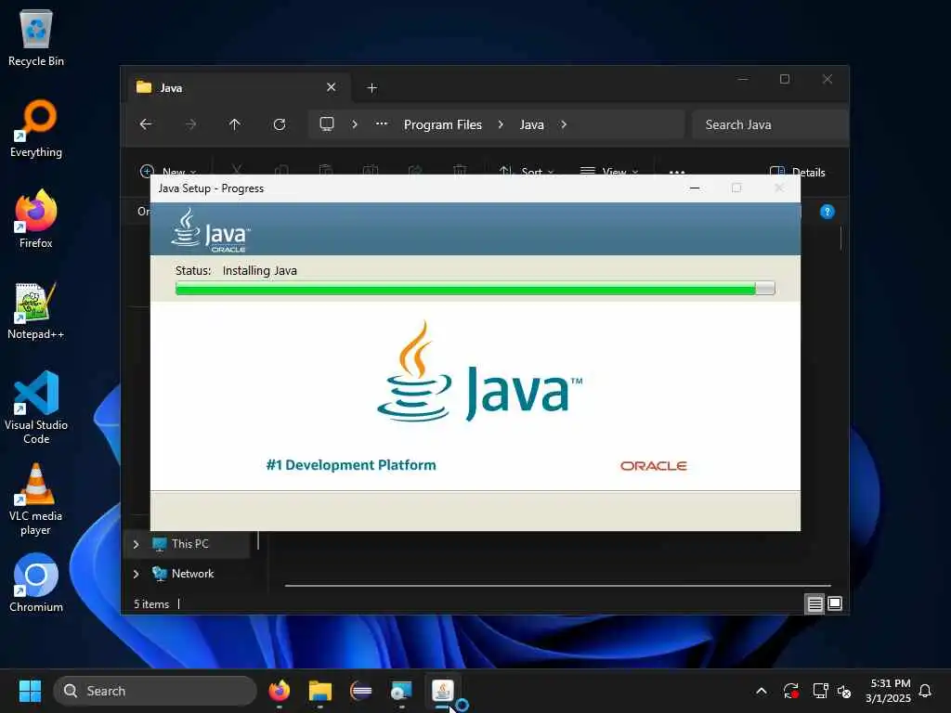The height and width of the screenshot is (713, 951).
Task: Click the '#1 Development Platform' text
Action: click(x=351, y=465)
